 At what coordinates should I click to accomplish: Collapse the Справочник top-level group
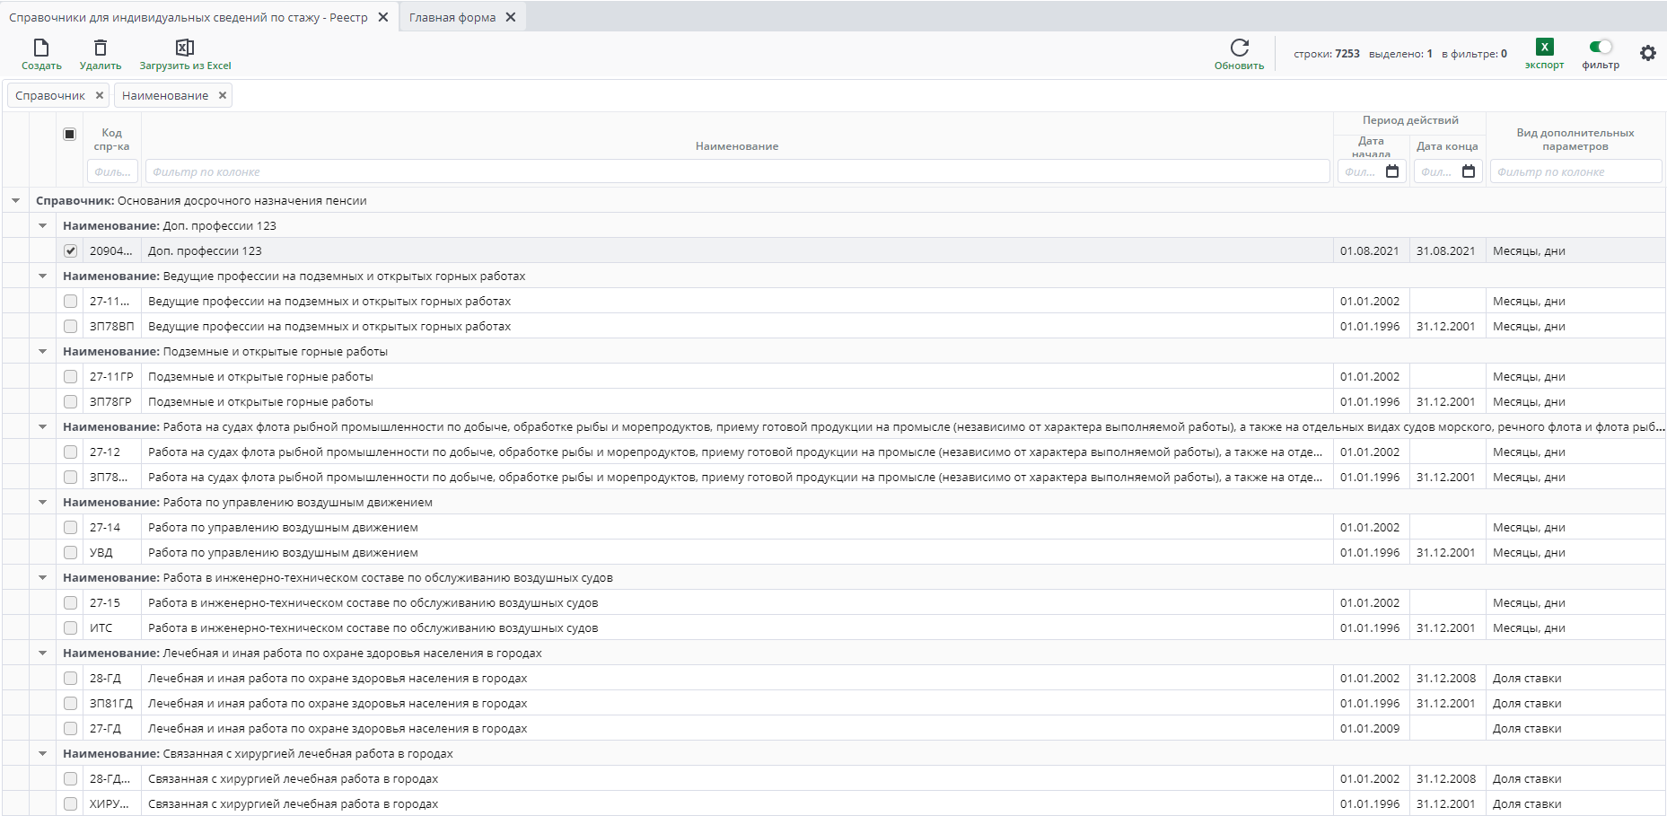[x=16, y=201]
